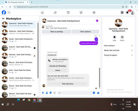
Task: Click Llamada de WhatsApp button
Action: click(x=58, y=66)
